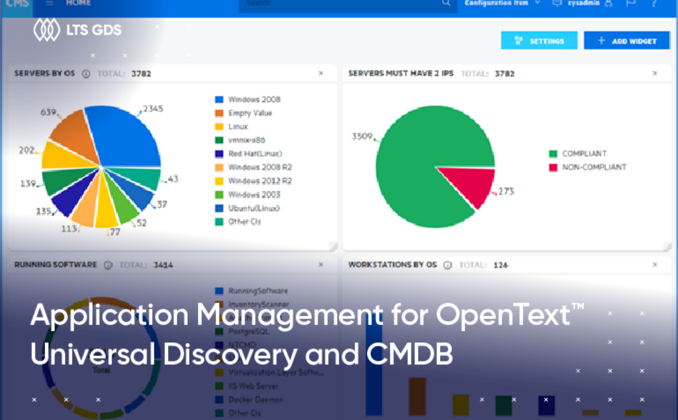Close the Servers by OS widget
This screenshot has height=420, width=678.
[321, 74]
